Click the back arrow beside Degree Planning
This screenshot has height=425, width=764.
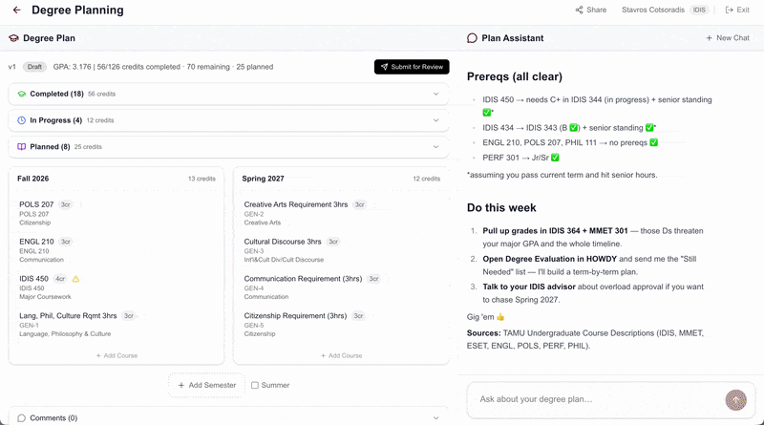pos(17,10)
